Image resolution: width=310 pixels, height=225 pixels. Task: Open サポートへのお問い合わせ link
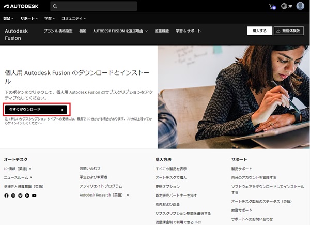tap(252, 219)
